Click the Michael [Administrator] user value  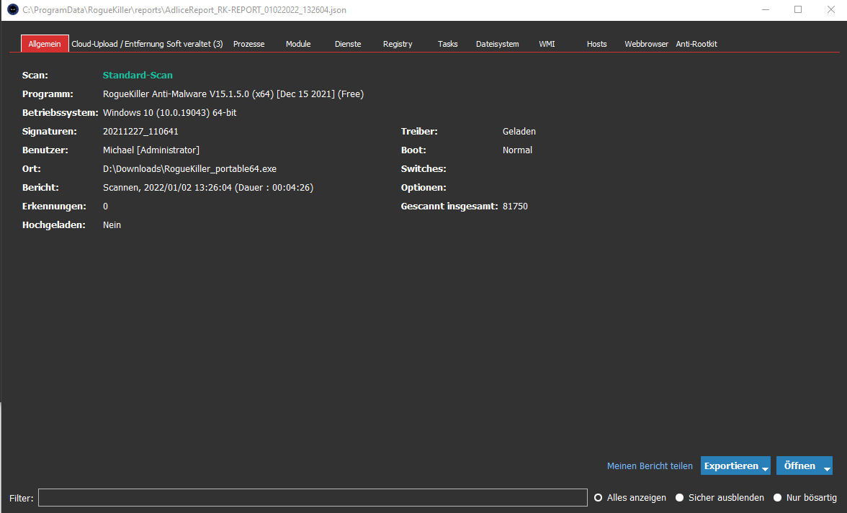coord(151,150)
